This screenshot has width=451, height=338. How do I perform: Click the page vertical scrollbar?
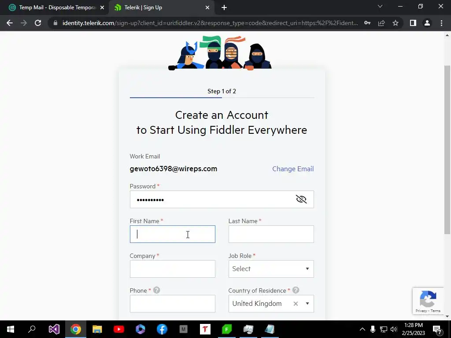447,150
